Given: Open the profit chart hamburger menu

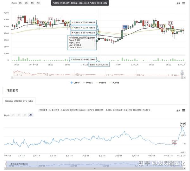Looking at the screenshot, I should (184, 110).
